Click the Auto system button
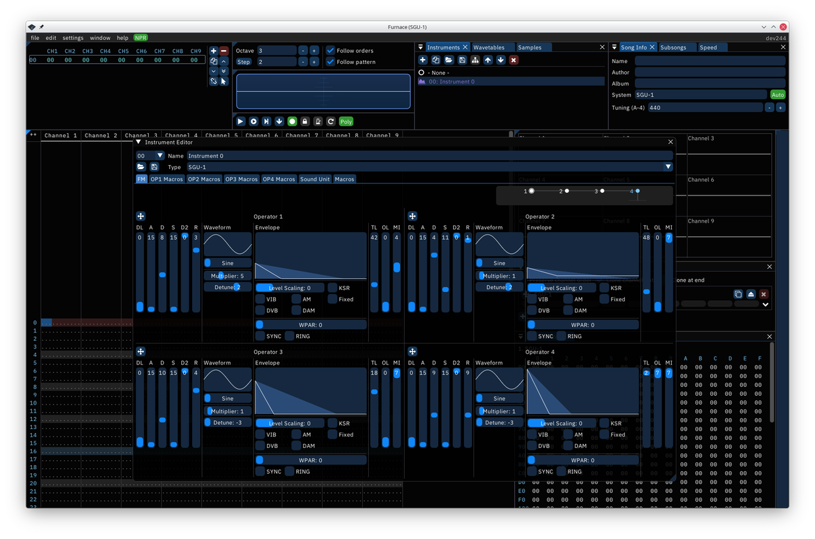The image size is (815, 539). click(x=778, y=95)
